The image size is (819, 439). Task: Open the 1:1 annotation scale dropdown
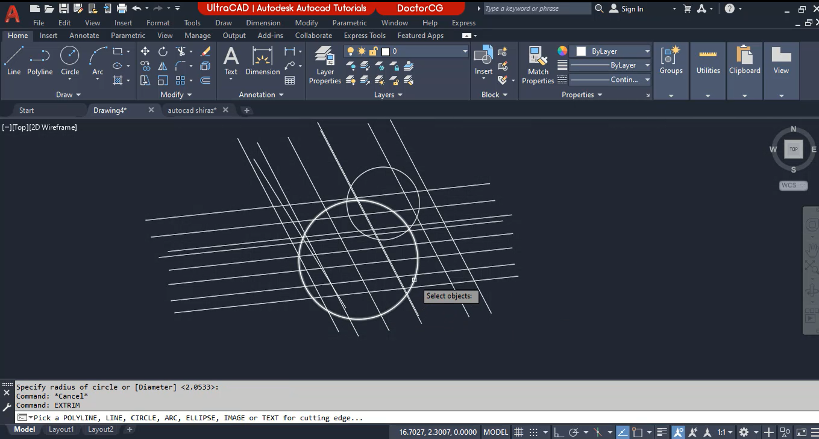pyautogui.click(x=724, y=432)
